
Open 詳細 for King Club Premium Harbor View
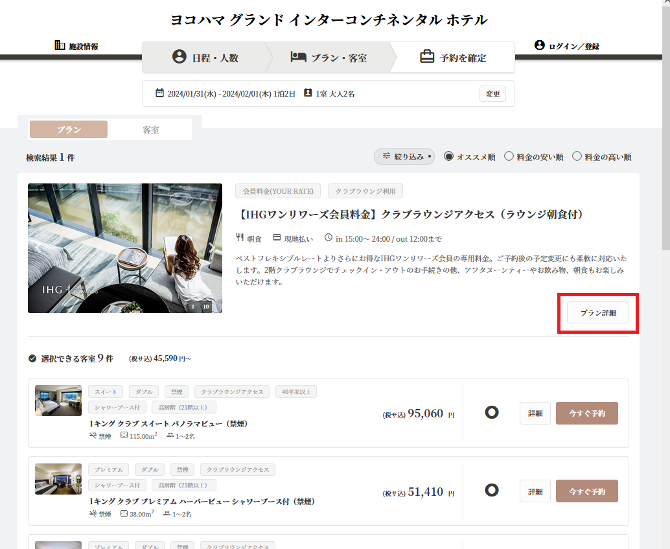coord(535,491)
